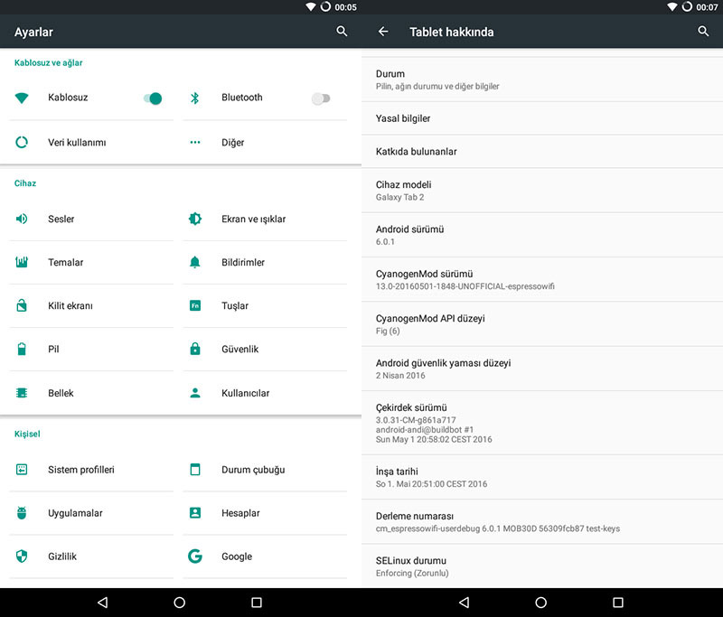The width and height of the screenshot is (723, 617).
Task: Open Yasal bilgiler legal information
Action: 542,118
